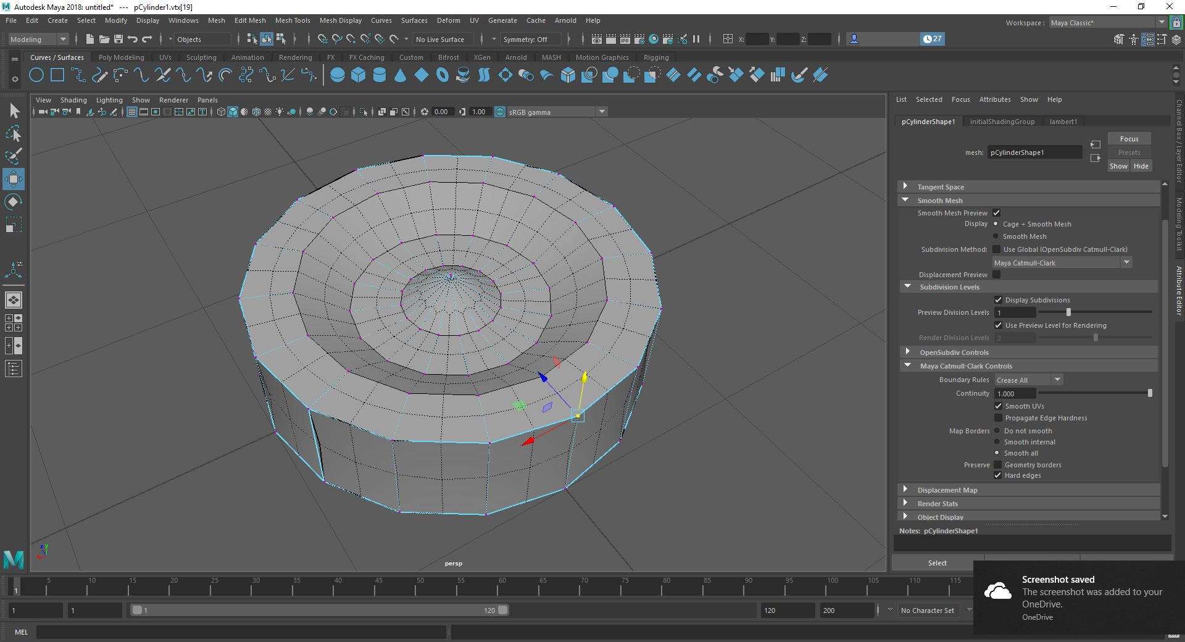Create a polygon cone from the shelf
This screenshot has height=642, width=1185.
coord(401,75)
